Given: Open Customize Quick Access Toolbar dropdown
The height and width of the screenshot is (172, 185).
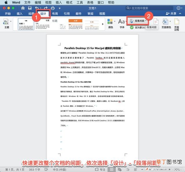Looking at the screenshot, I should (x=60, y=8).
